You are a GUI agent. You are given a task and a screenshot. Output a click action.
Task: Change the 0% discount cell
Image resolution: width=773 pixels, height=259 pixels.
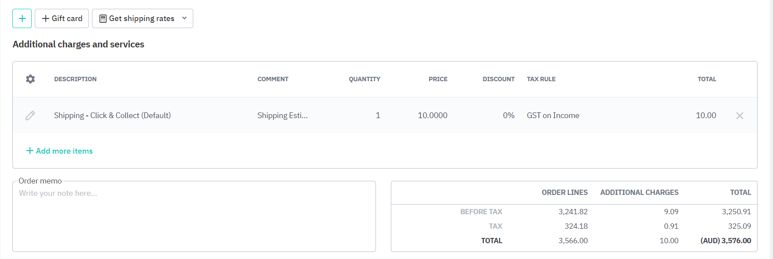click(508, 115)
